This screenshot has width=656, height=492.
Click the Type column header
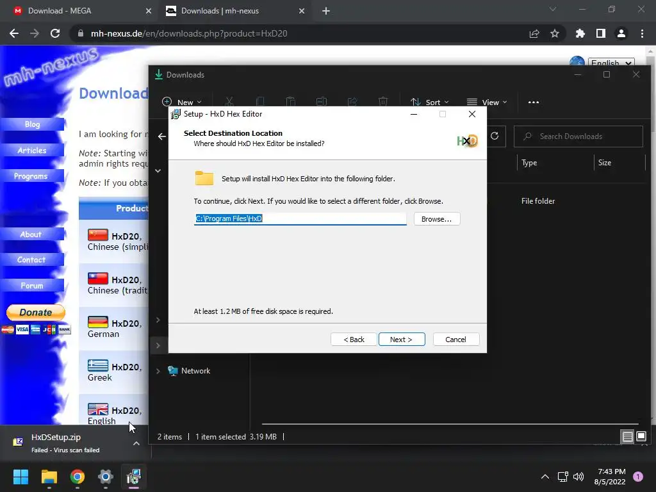[529, 163]
